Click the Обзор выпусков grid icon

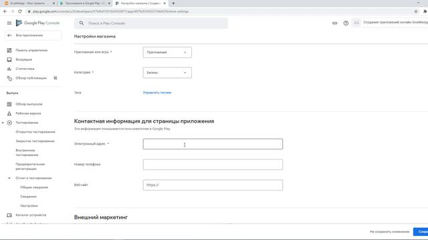click(x=9, y=104)
